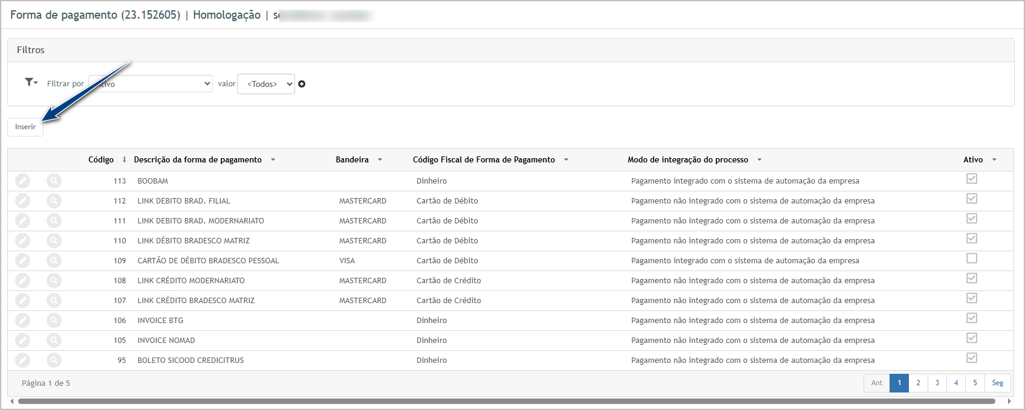Go to page 2
Screen dimensions: 1025x410
918,383
